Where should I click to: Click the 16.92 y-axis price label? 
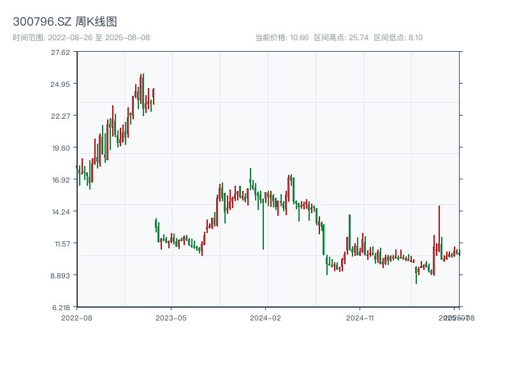(61, 179)
